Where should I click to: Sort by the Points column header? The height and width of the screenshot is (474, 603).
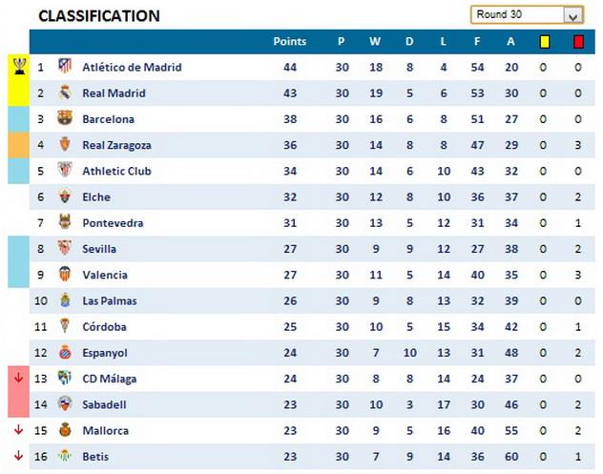(x=290, y=42)
